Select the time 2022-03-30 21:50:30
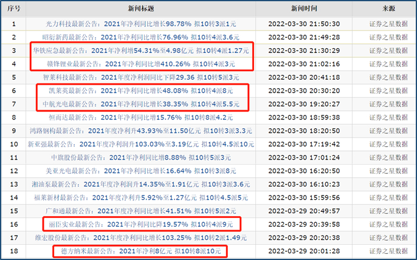The width and height of the screenshot is (417, 260). 304,24
